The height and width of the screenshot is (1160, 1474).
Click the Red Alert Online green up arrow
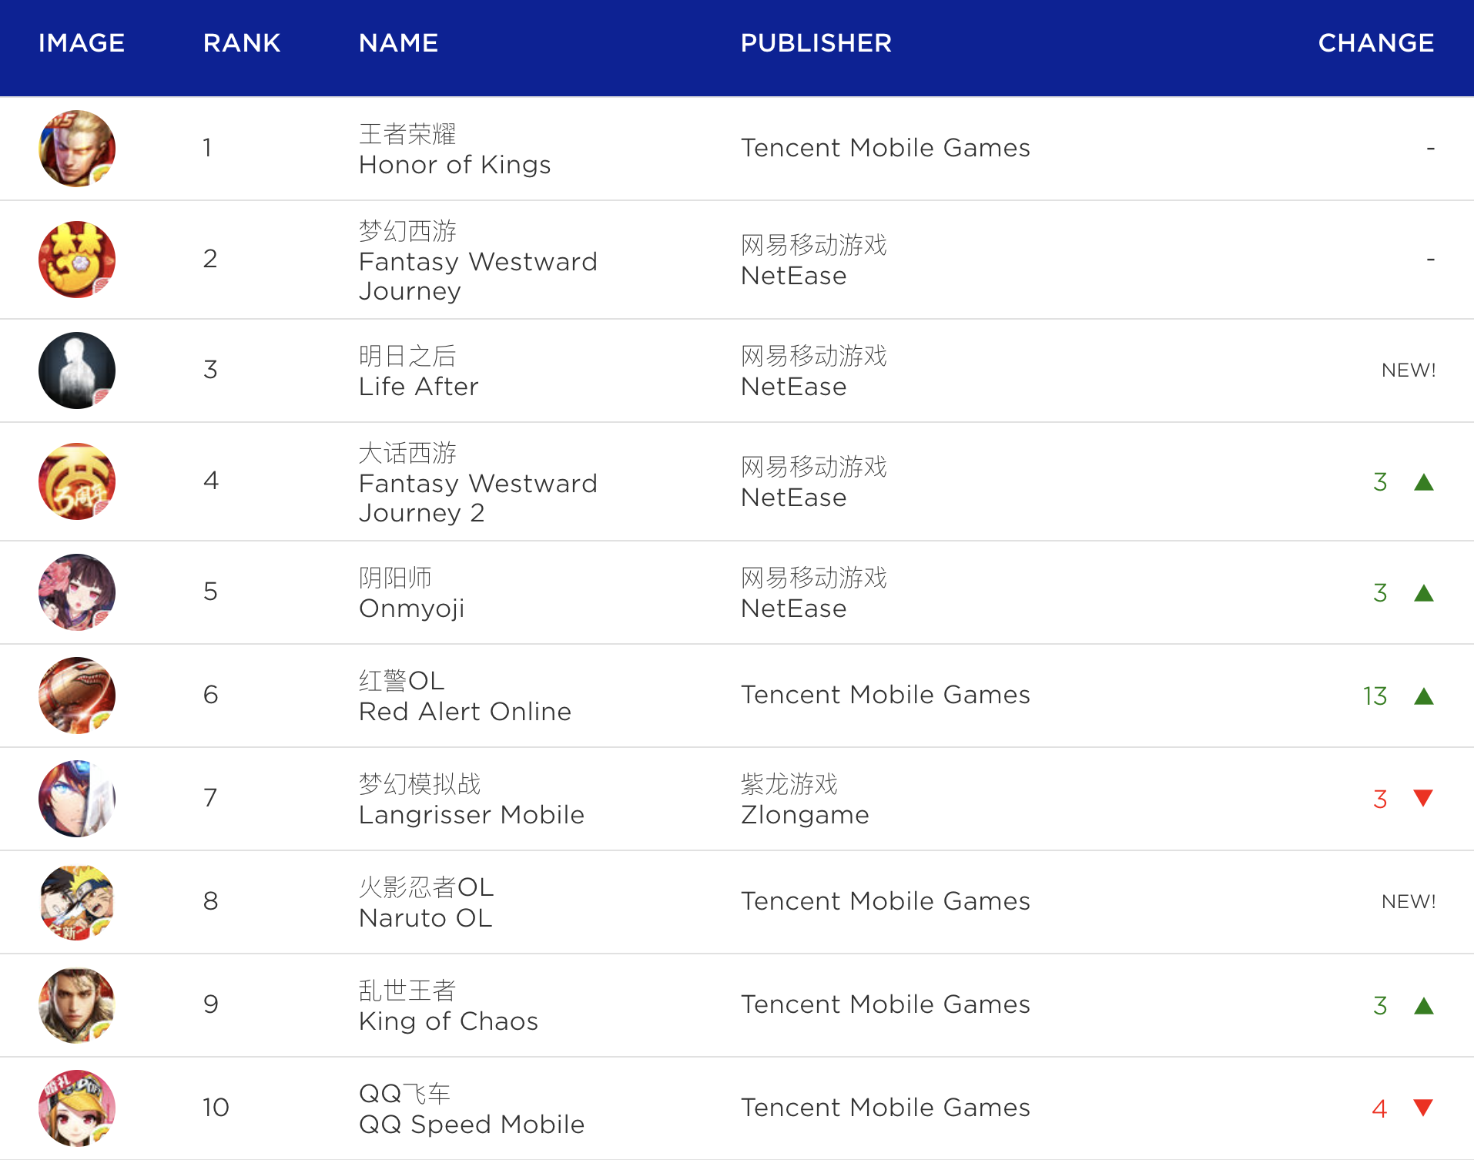pos(1424,696)
